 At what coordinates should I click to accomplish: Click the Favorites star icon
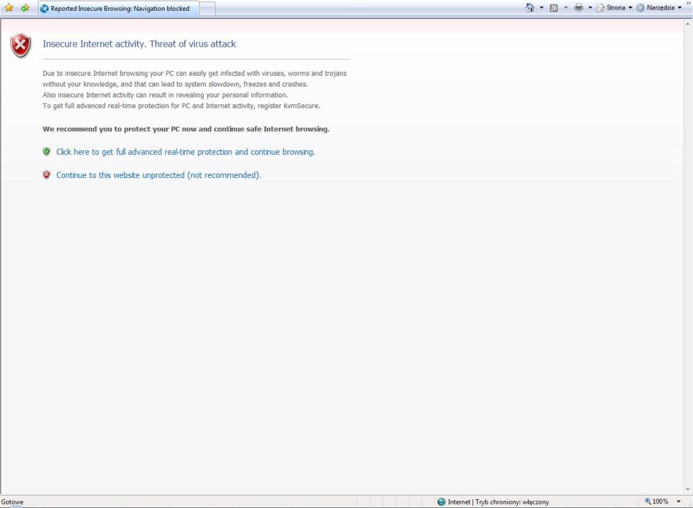9,8
